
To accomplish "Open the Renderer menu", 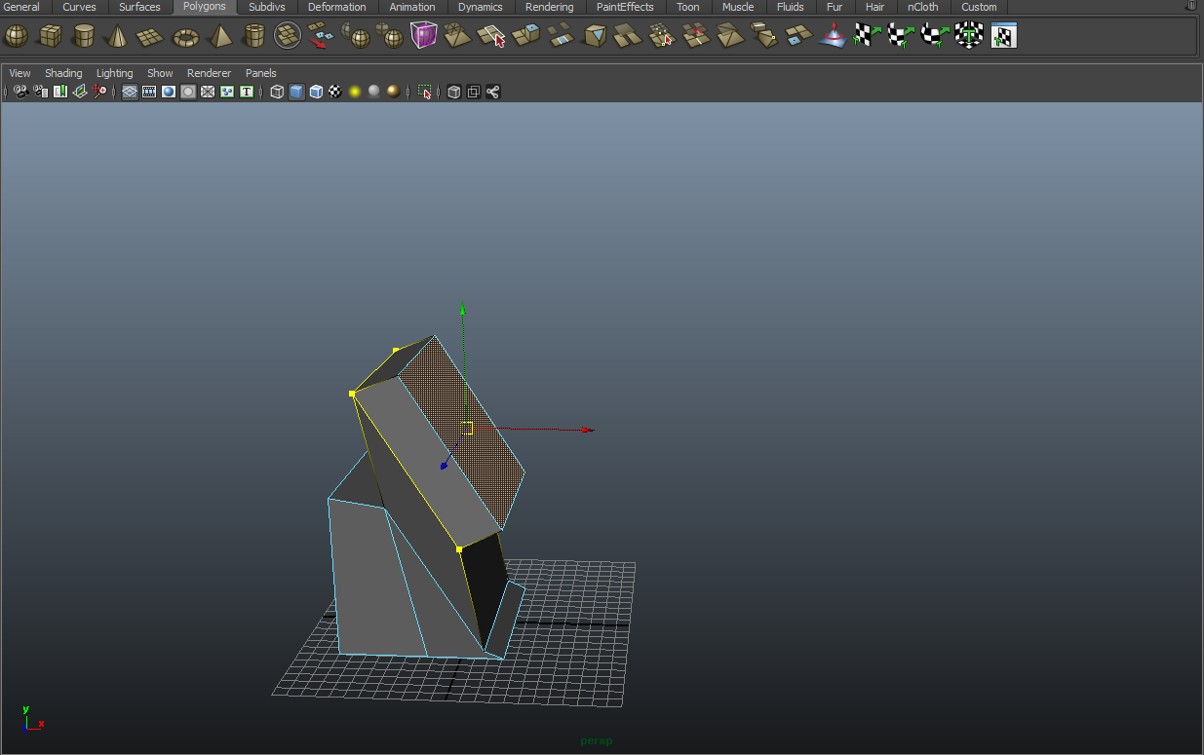I will click(209, 72).
